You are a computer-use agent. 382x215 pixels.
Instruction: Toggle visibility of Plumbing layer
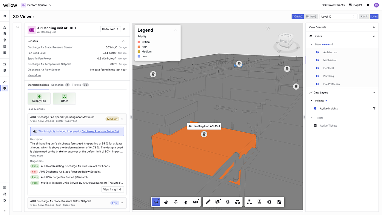(x=317, y=76)
